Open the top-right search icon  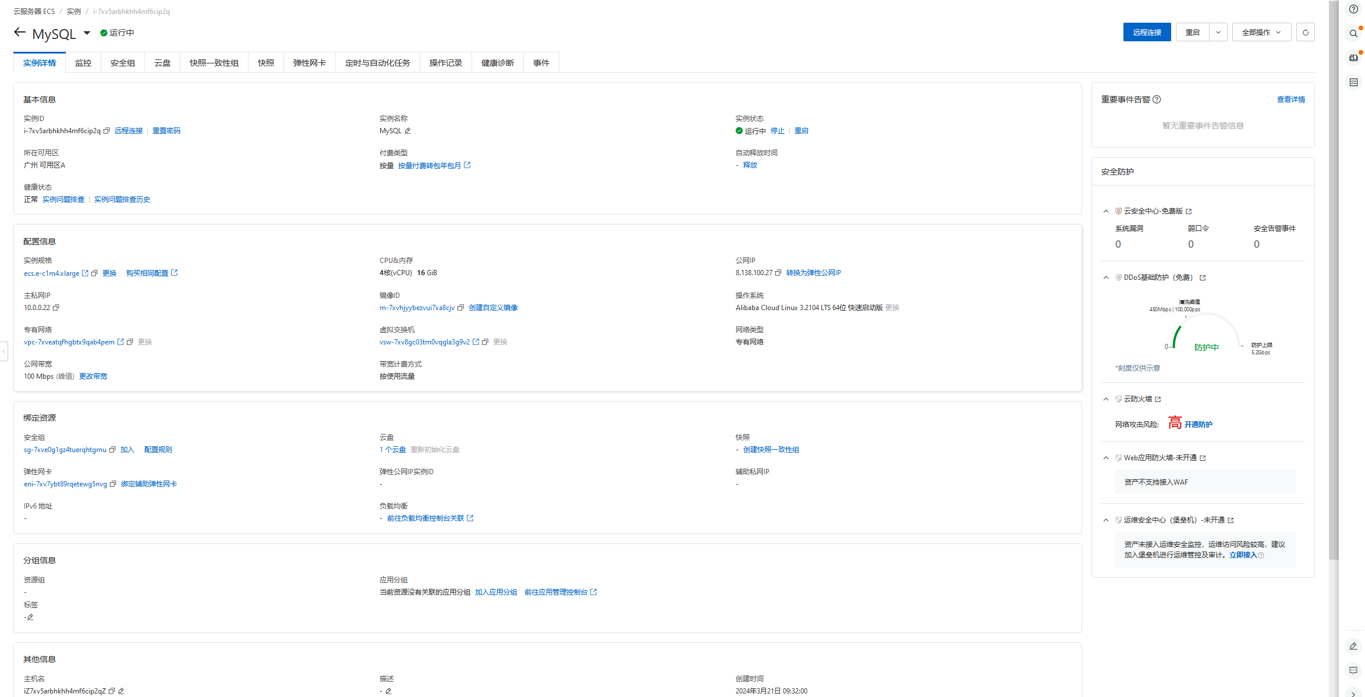[1353, 34]
